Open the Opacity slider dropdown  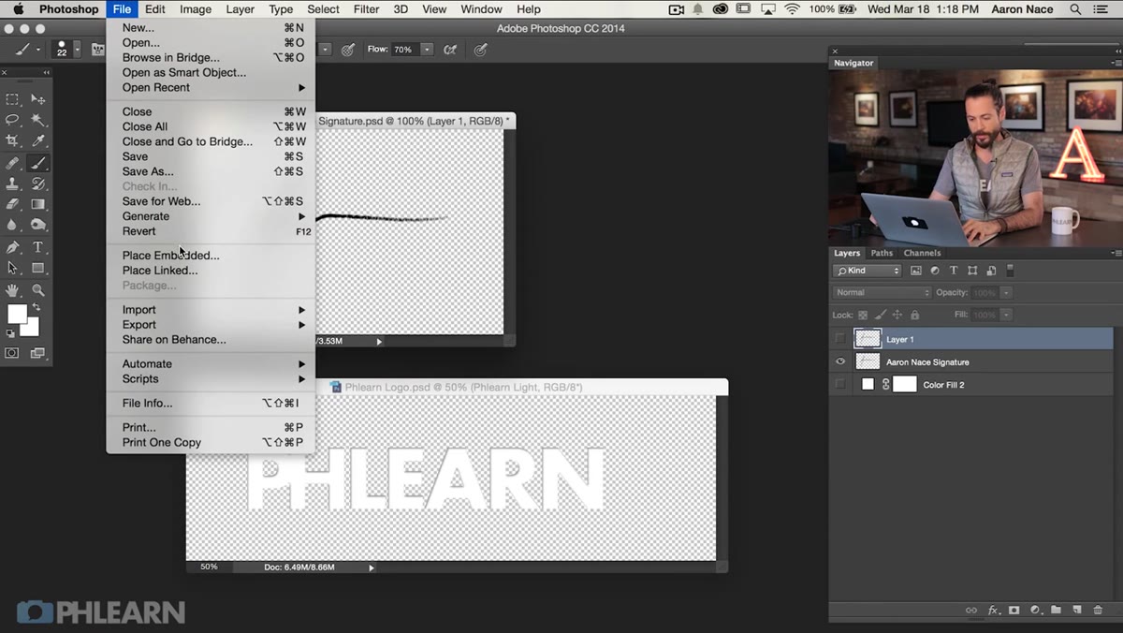tap(1007, 292)
